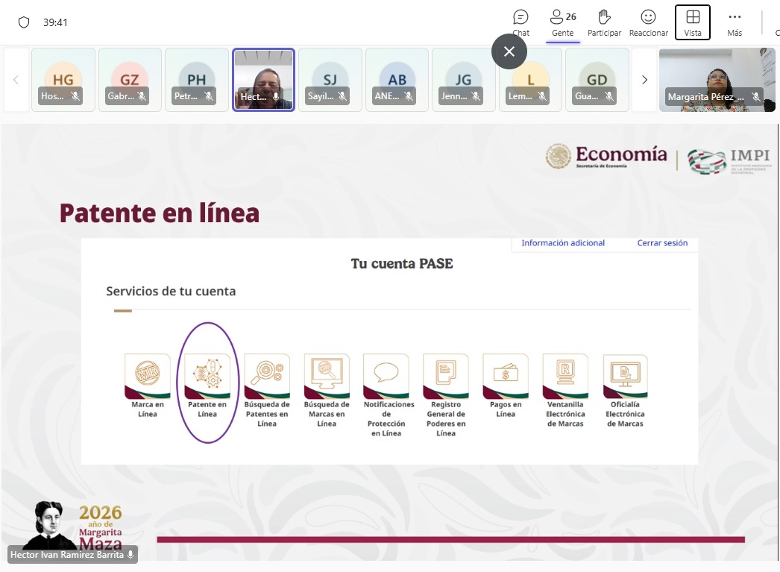Select Margarita Pérez video tile
This screenshot has width=780, height=572.
717,80
